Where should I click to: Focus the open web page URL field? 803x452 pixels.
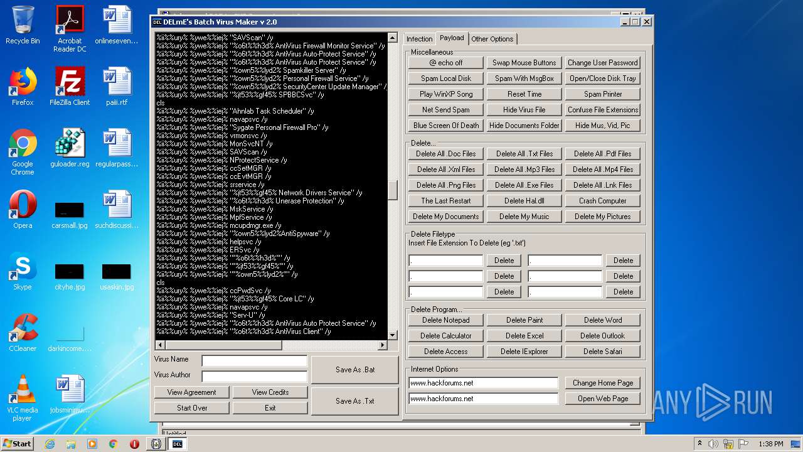point(483,399)
